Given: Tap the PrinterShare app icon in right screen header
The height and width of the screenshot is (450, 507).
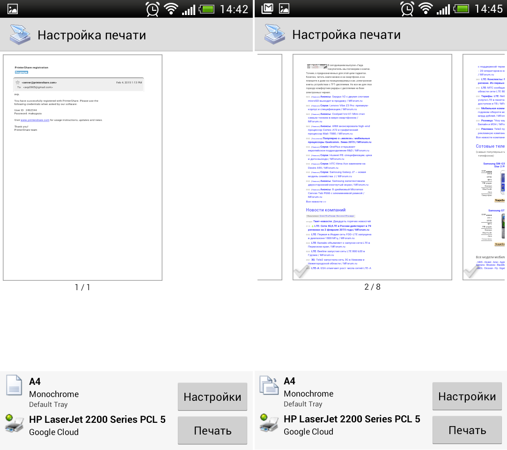Looking at the screenshot, I should coord(274,35).
